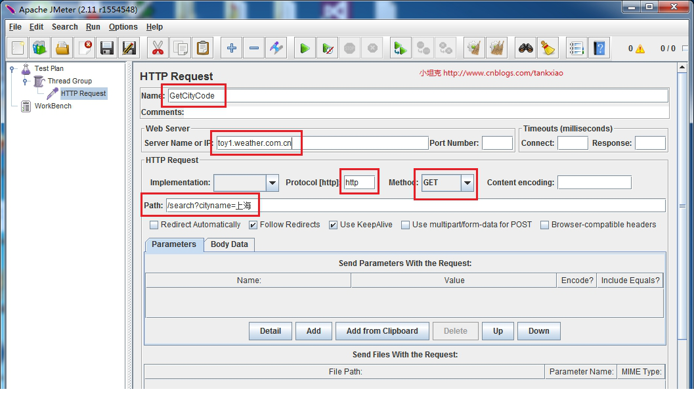Click the Save floppy disk icon
Screen dimensions: 694x404
pos(106,48)
